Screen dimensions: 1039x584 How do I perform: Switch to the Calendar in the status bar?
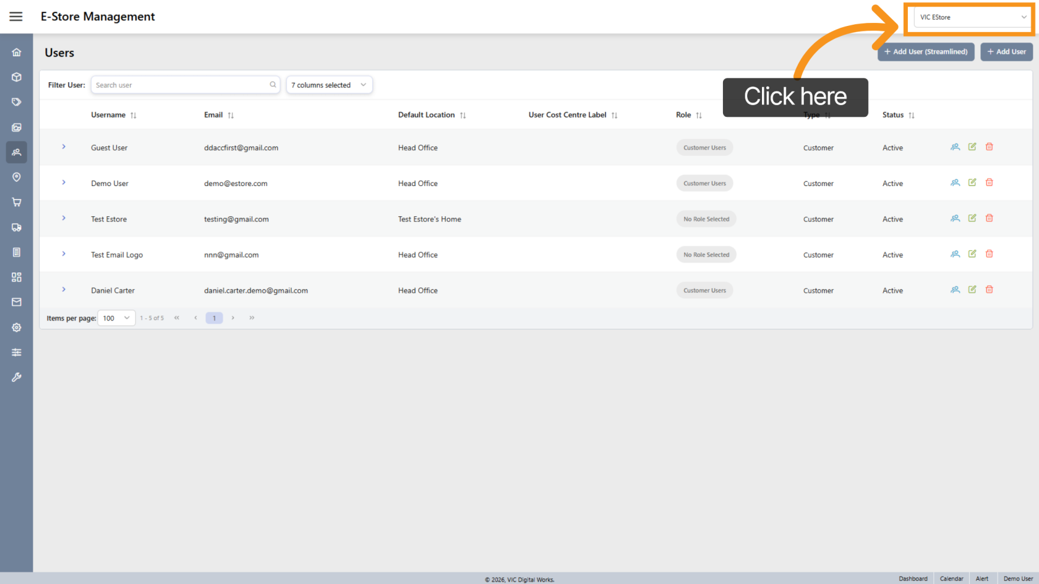pos(951,578)
